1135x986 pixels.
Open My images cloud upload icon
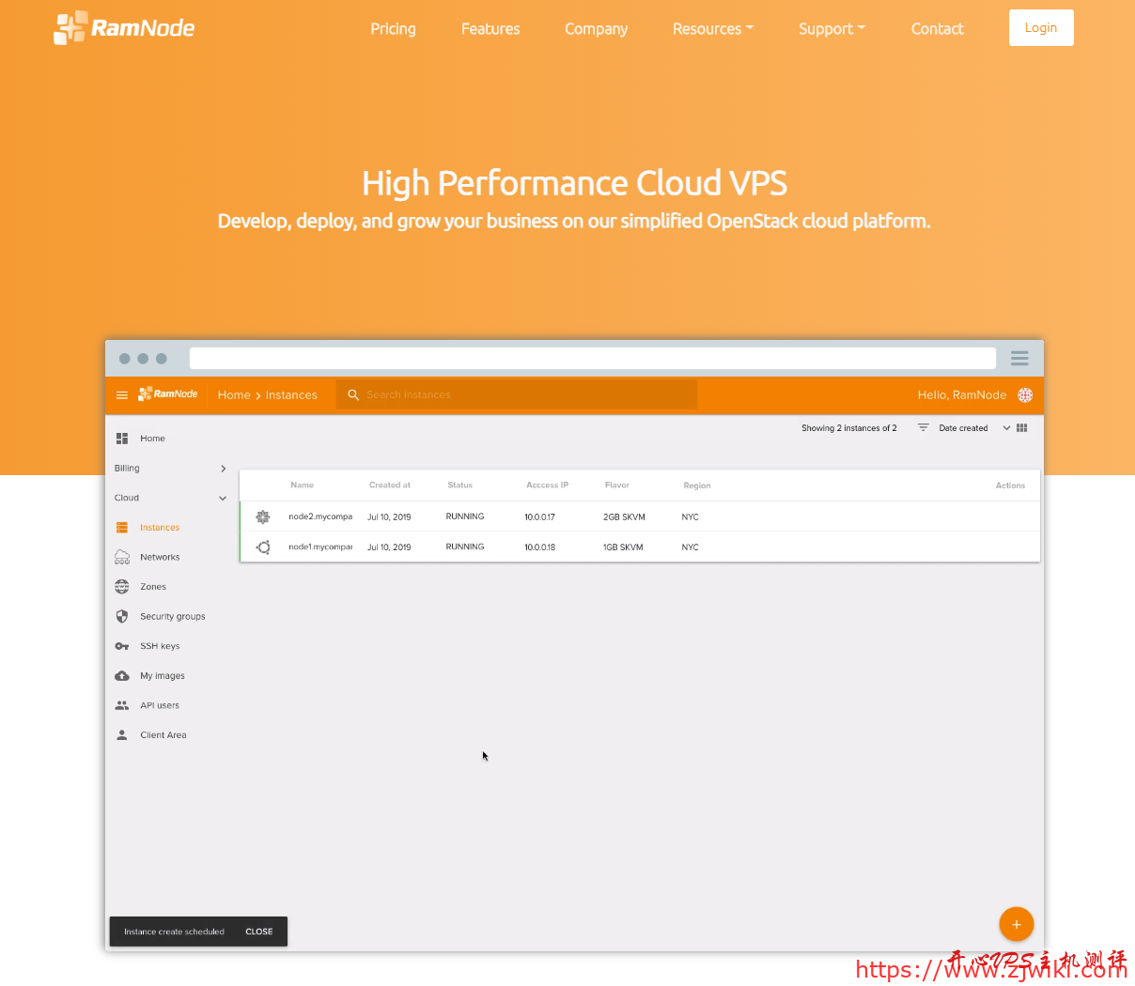coord(122,676)
